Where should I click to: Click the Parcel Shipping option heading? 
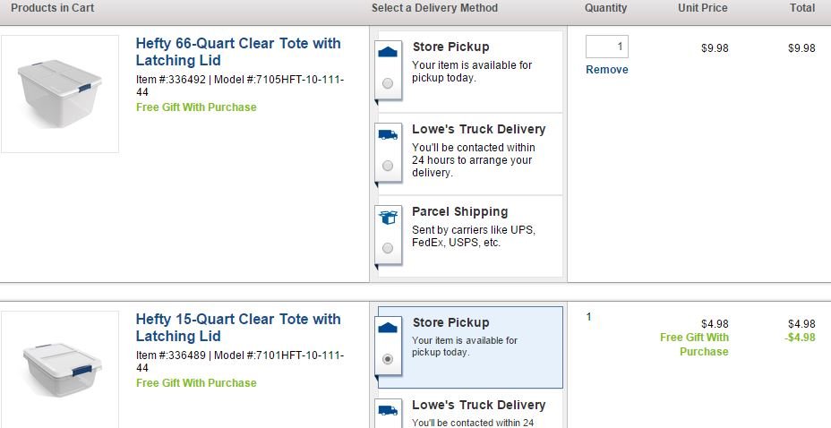(x=459, y=212)
